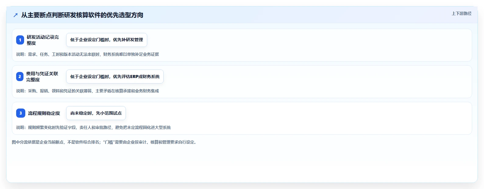484x189 pixels.
Task: Click the number 1 step badge
Action: click(20, 40)
